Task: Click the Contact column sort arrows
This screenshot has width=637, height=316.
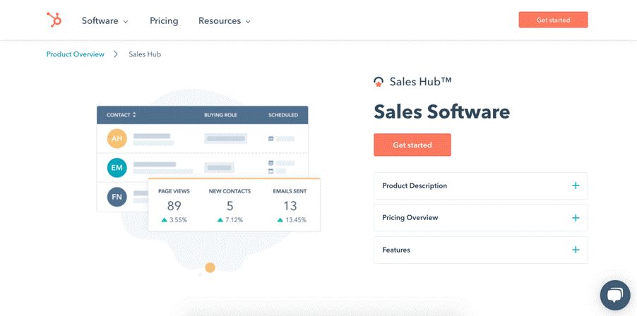Action: [x=134, y=115]
